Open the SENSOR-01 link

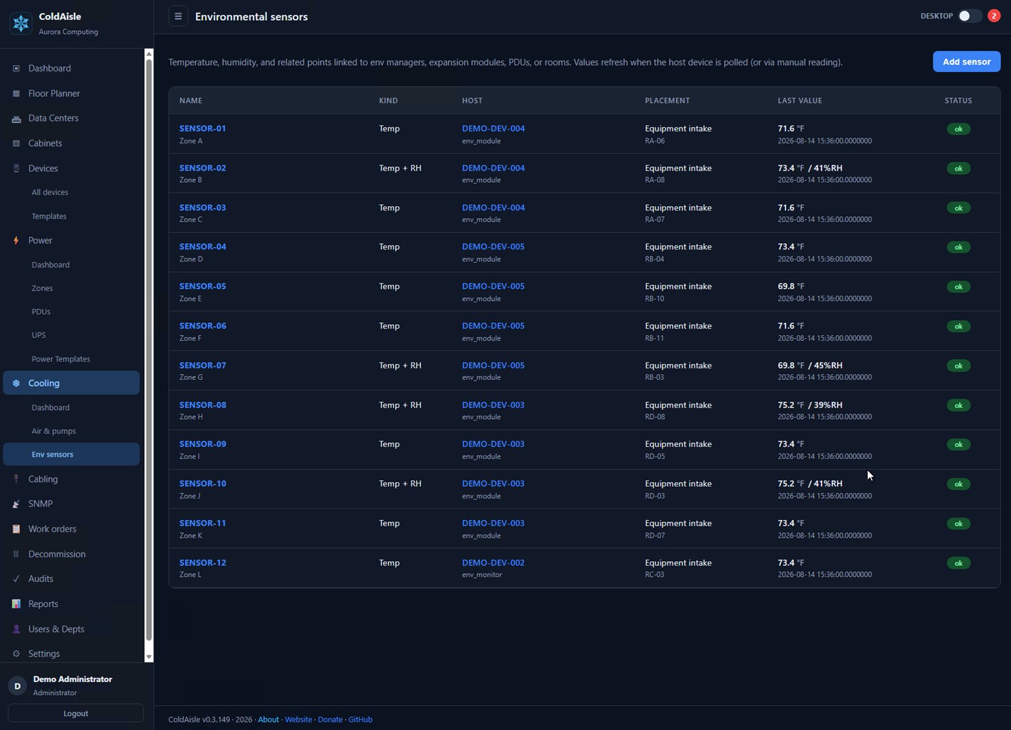[x=203, y=128]
